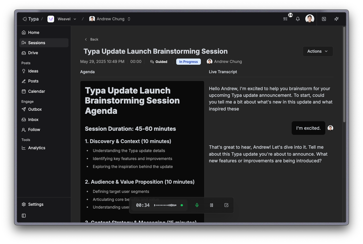Open the task list icon with badge 24
The image size is (363, 244).
(285, 19)
